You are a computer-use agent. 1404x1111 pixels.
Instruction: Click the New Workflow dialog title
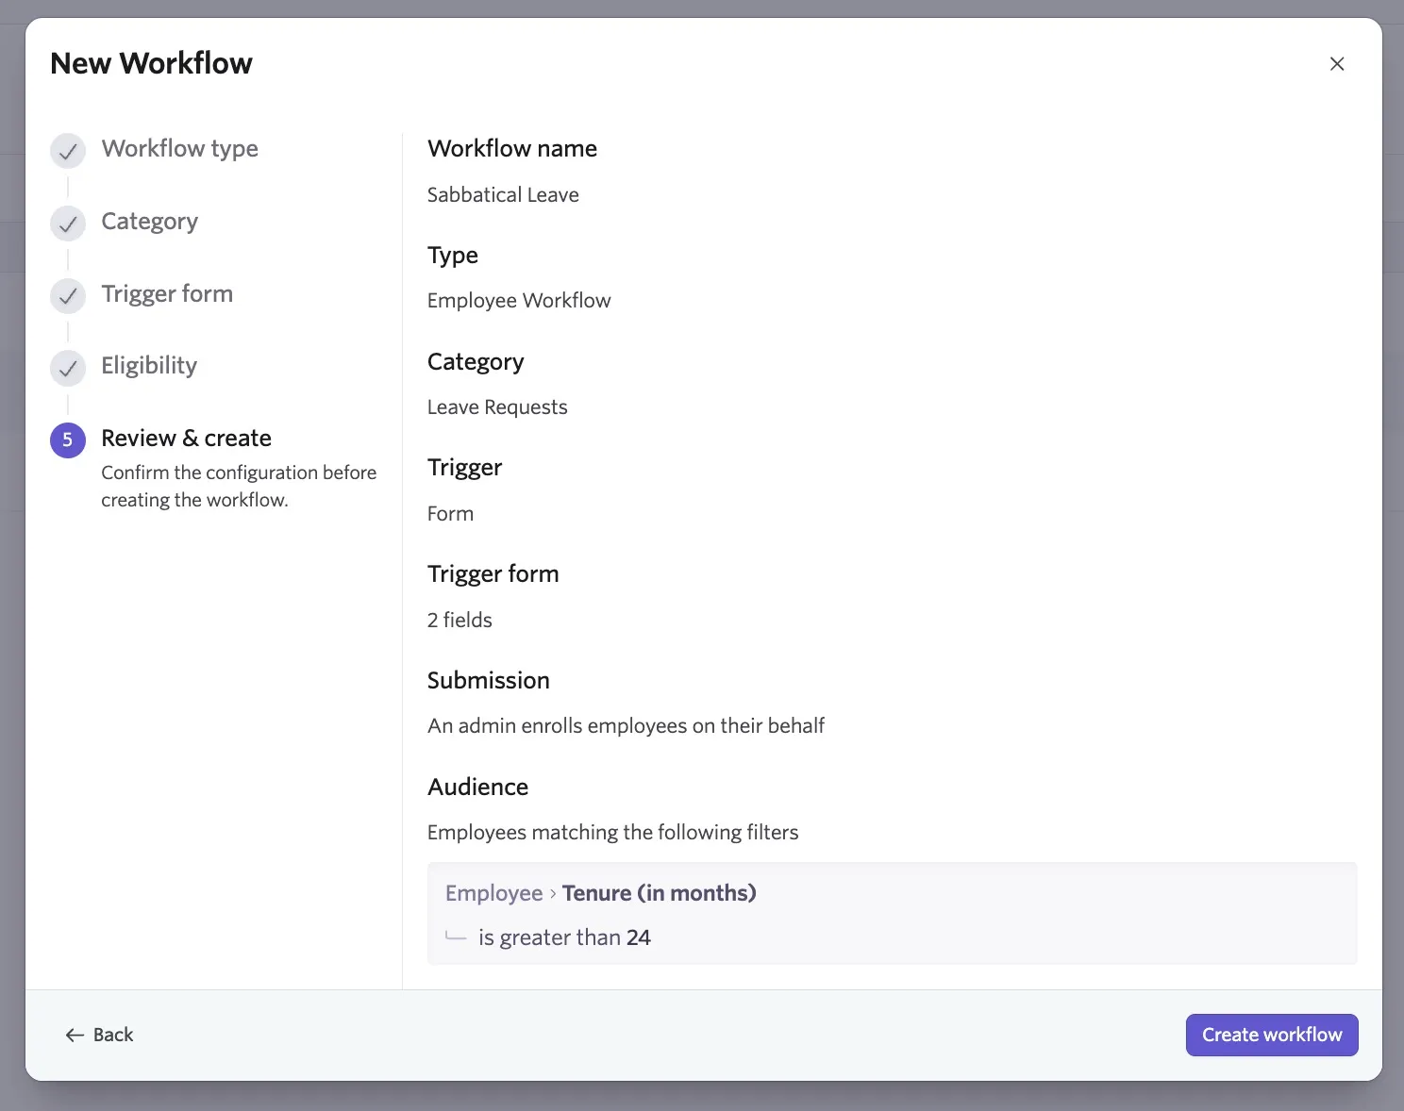[151, 63]
